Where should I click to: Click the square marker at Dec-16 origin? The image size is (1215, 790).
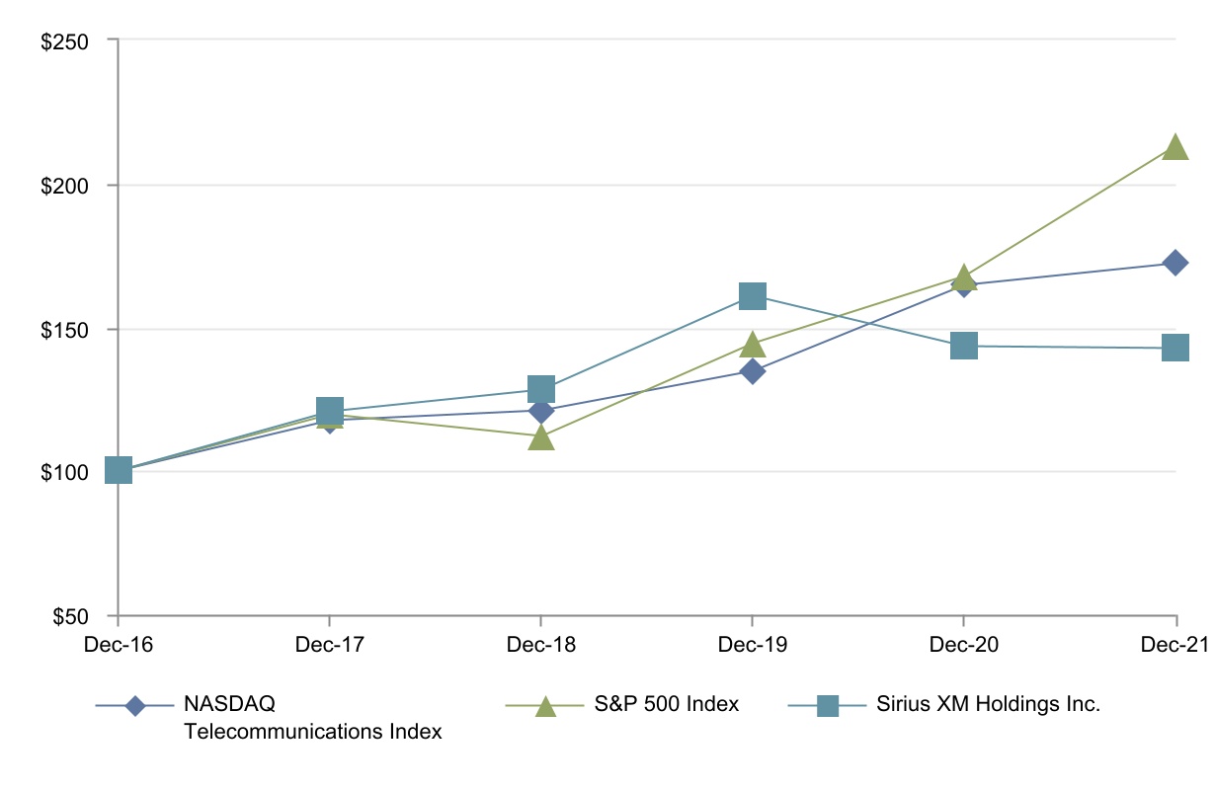(x=119, y=470)
